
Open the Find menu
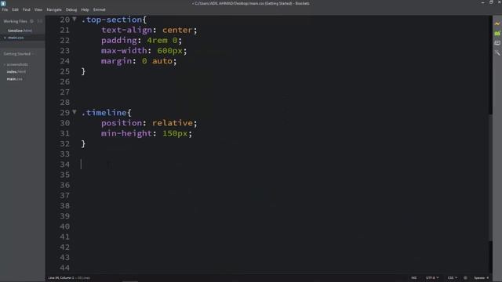click(26, 9)
